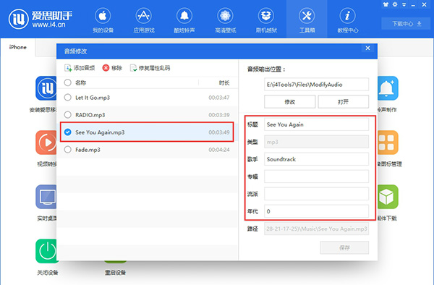The image size is (434, 285).
Task: Click the empty 流派 genre field
Action: pyautogui.click(x=316, y=194)
